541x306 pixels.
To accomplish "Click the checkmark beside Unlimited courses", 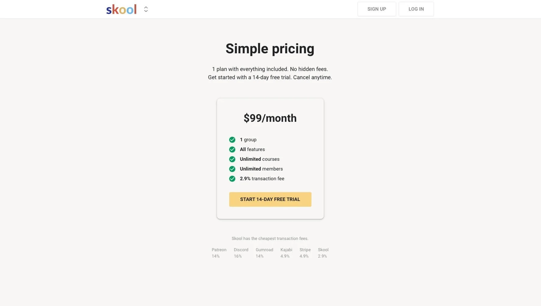I will [232, 159].
